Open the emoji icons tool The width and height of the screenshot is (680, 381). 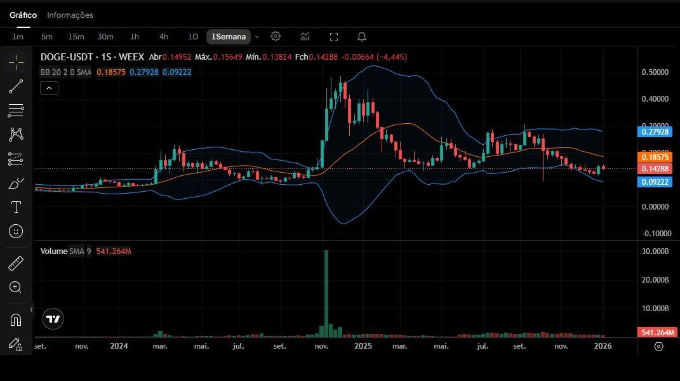coord(16,231)
